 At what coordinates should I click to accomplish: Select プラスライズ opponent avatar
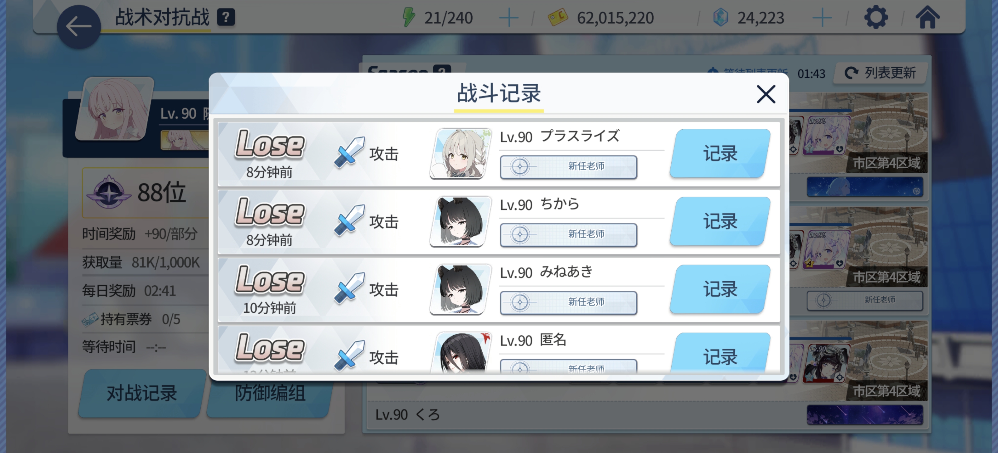tap(461, 154)
